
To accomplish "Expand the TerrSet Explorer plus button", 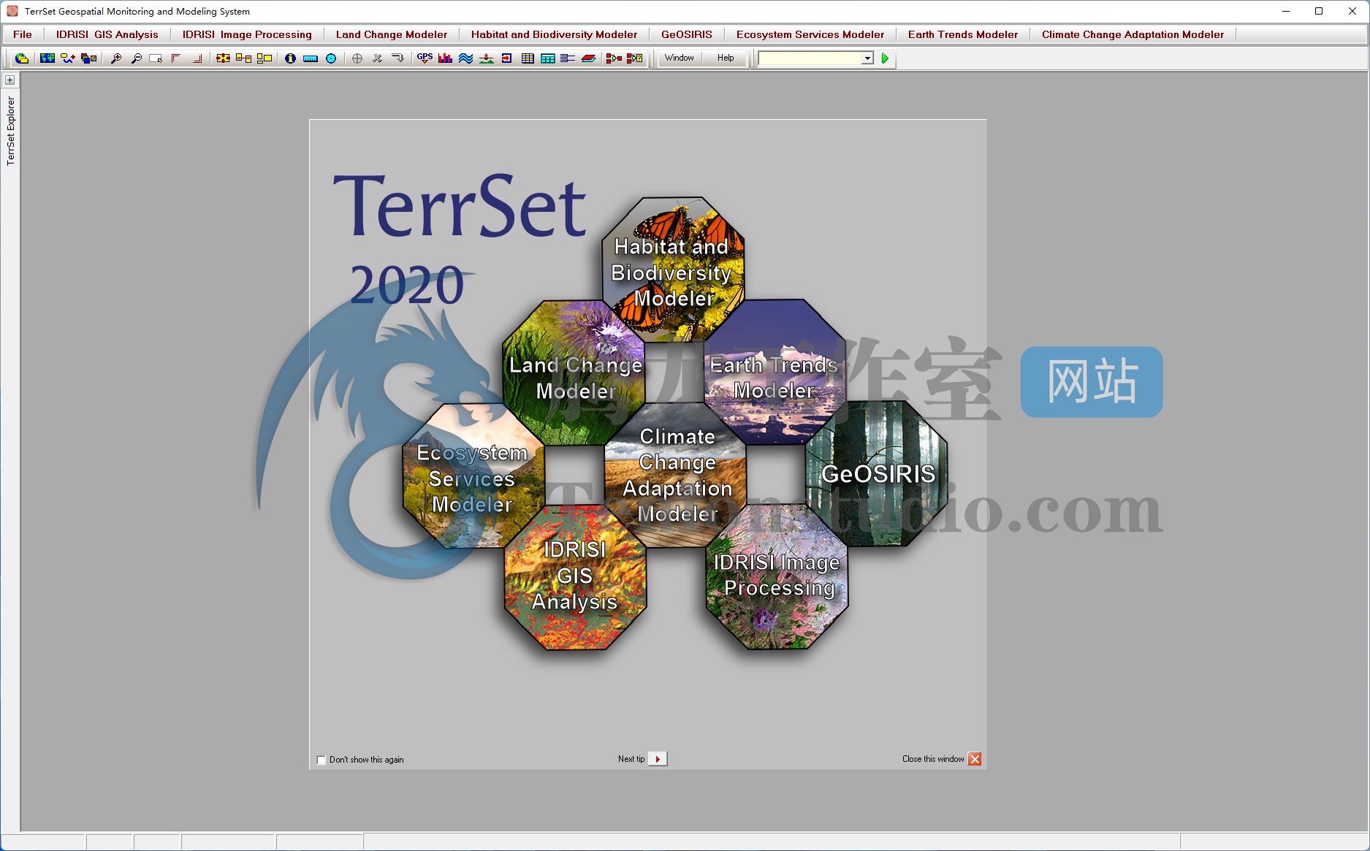I will click(x=10, y=80).
